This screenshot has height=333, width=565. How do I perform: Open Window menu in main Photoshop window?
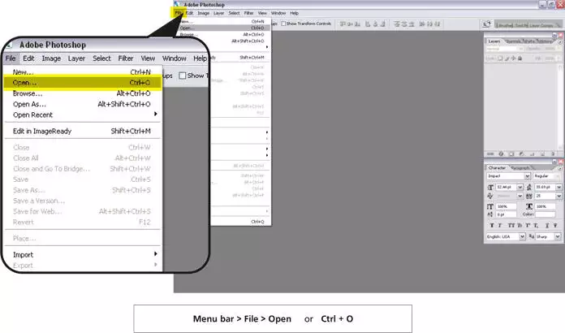278,13
